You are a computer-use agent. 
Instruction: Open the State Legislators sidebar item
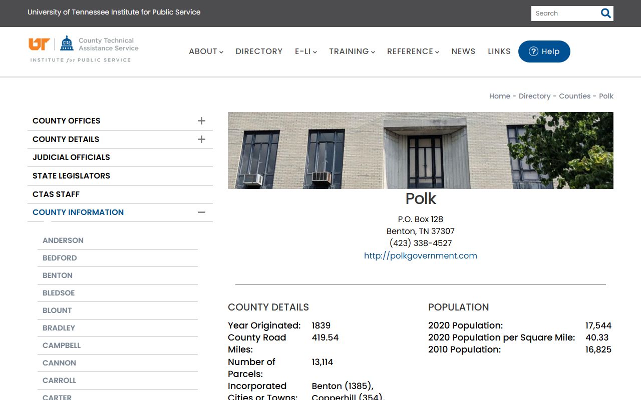[120, 176]
